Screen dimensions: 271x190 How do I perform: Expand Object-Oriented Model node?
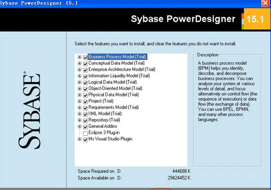point(79,89)
